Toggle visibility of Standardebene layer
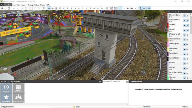 point(187,16)
